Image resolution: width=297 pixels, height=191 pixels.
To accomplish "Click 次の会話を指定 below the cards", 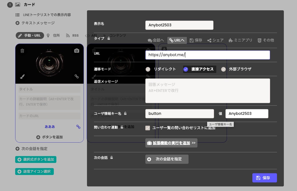I will (31, 149).
